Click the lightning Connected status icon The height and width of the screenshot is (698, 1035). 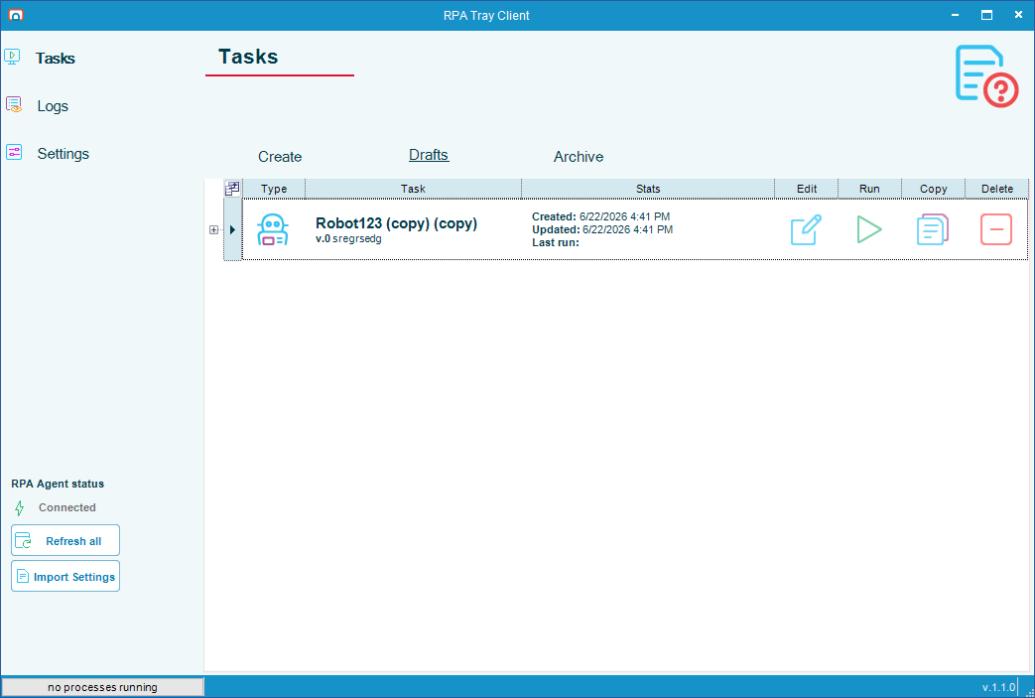(x=19, y=507)
